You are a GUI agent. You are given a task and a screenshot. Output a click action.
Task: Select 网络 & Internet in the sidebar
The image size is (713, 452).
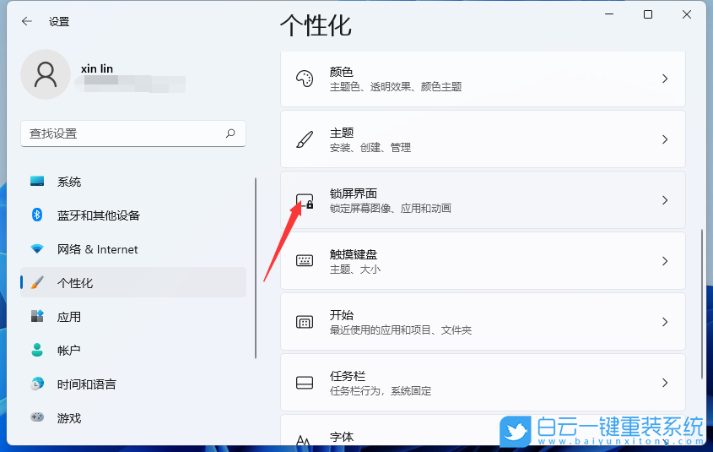click(x=133, y=249)
